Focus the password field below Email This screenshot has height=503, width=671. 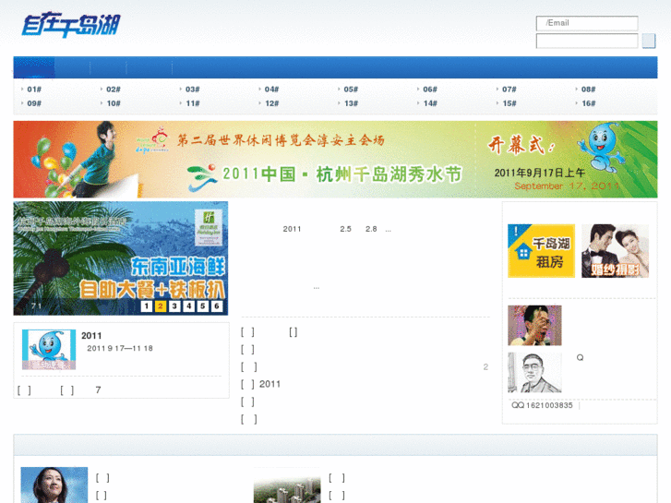click(587, 42)
